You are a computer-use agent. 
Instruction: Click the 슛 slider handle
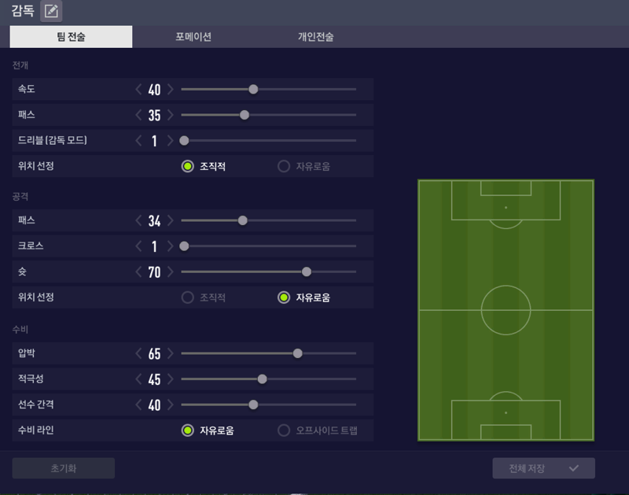click(x=307, y=272)
